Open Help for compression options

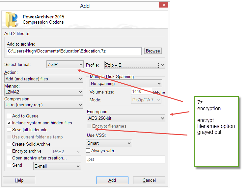(x=19, y=180)
